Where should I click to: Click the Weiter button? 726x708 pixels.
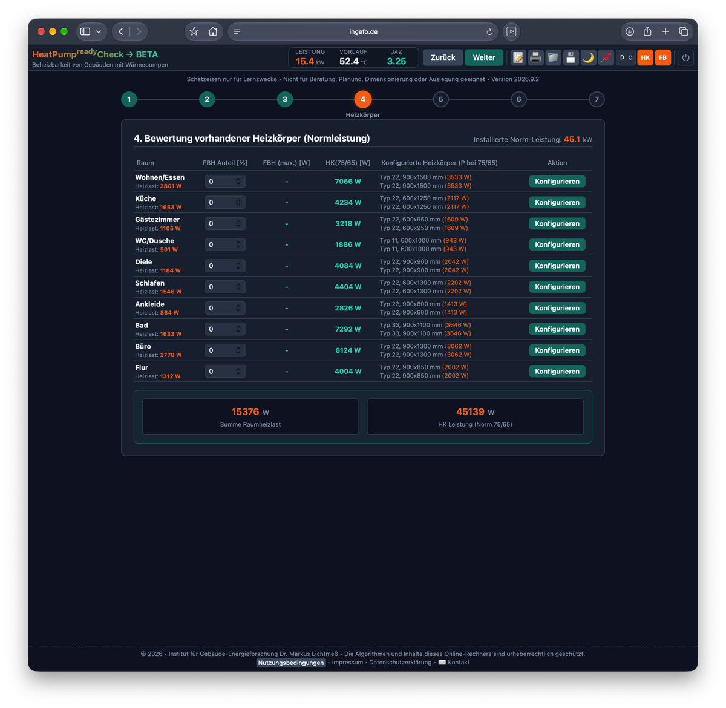484,57
